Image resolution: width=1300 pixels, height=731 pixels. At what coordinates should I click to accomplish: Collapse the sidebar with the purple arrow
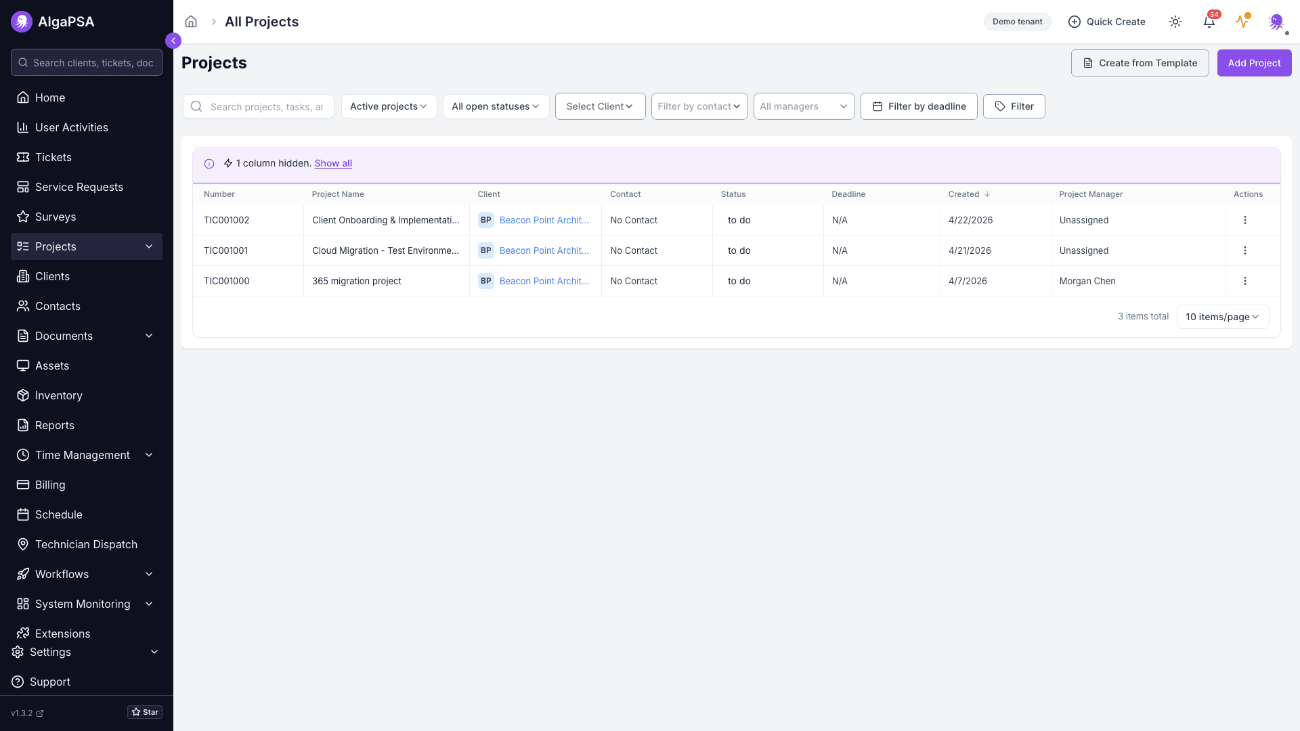(173, 41)
